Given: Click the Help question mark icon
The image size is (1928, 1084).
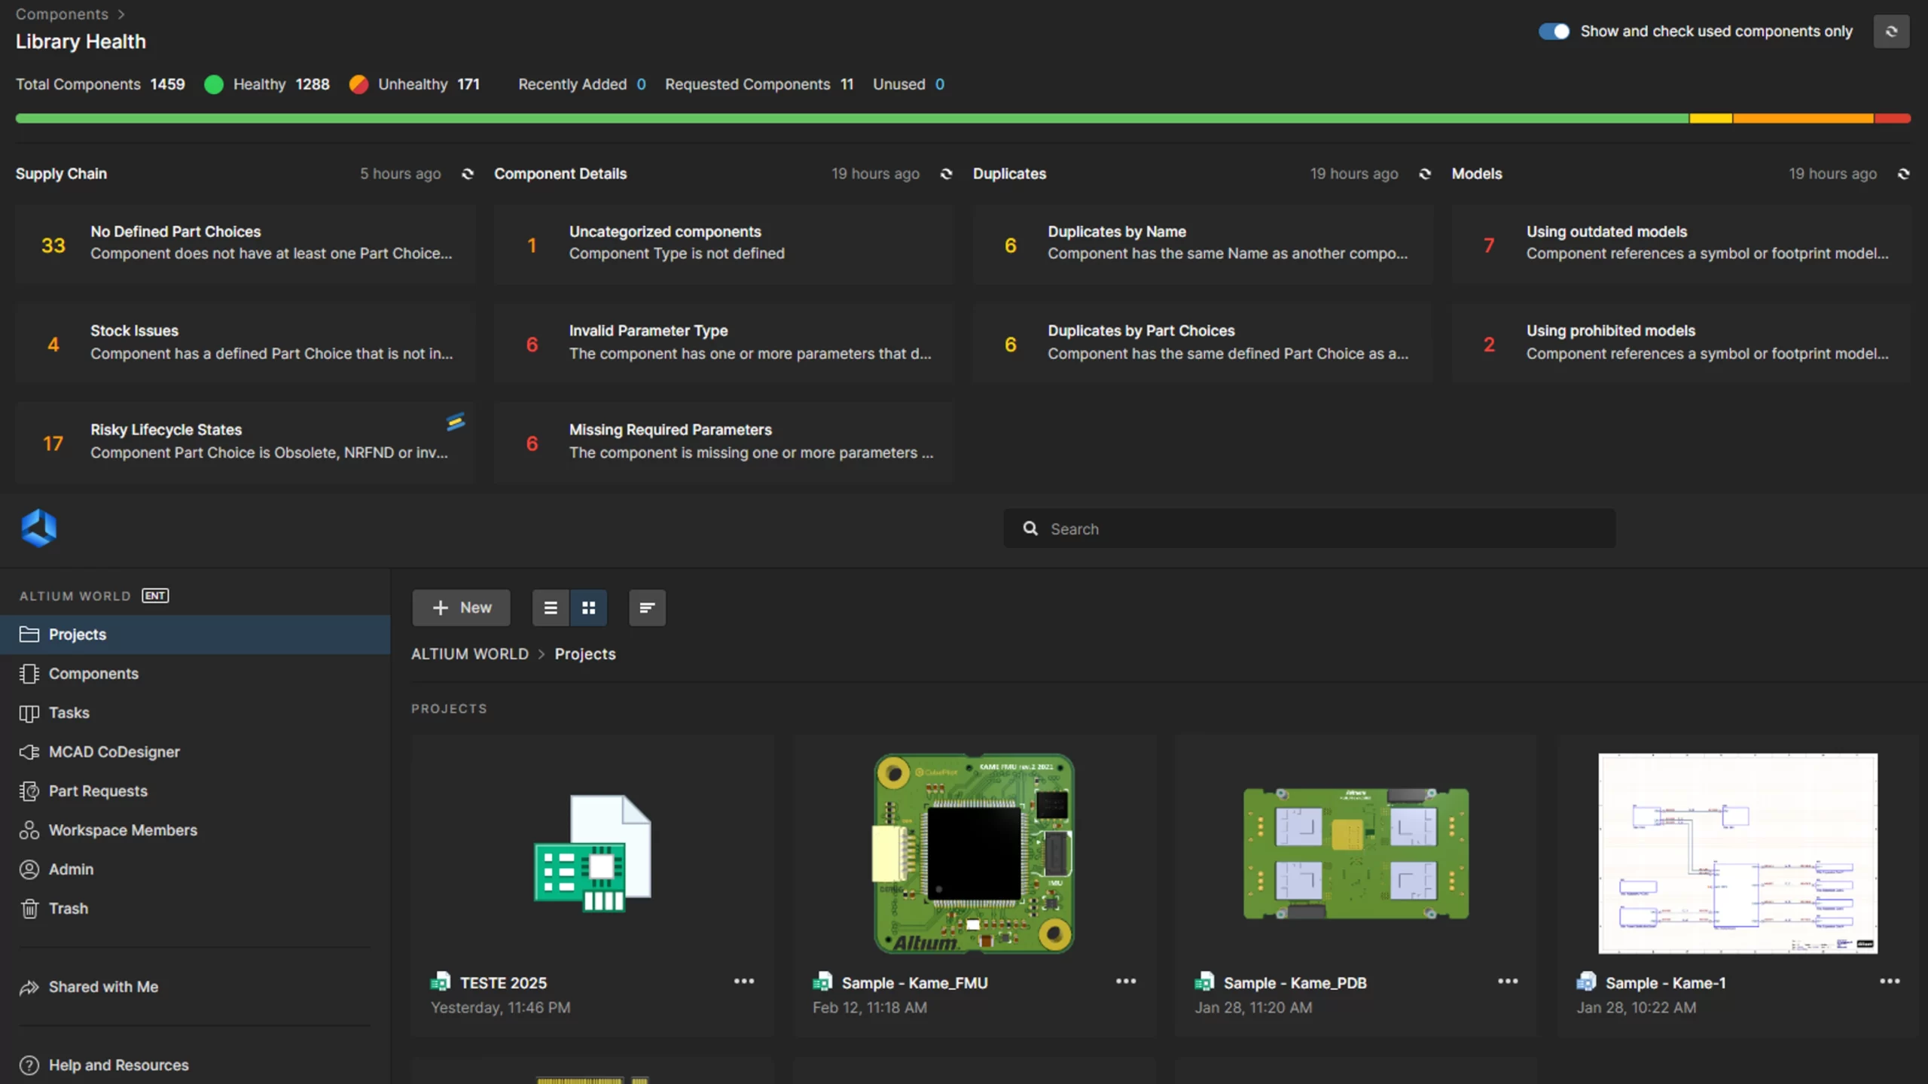Looking at the screenshot, I should click(29, 1065).
